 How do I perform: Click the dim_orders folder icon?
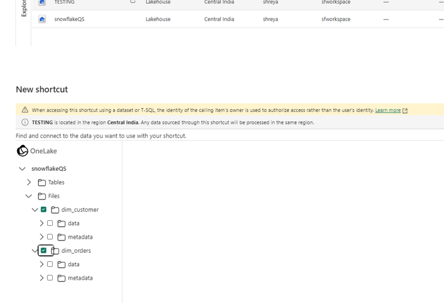click(55, 251)
